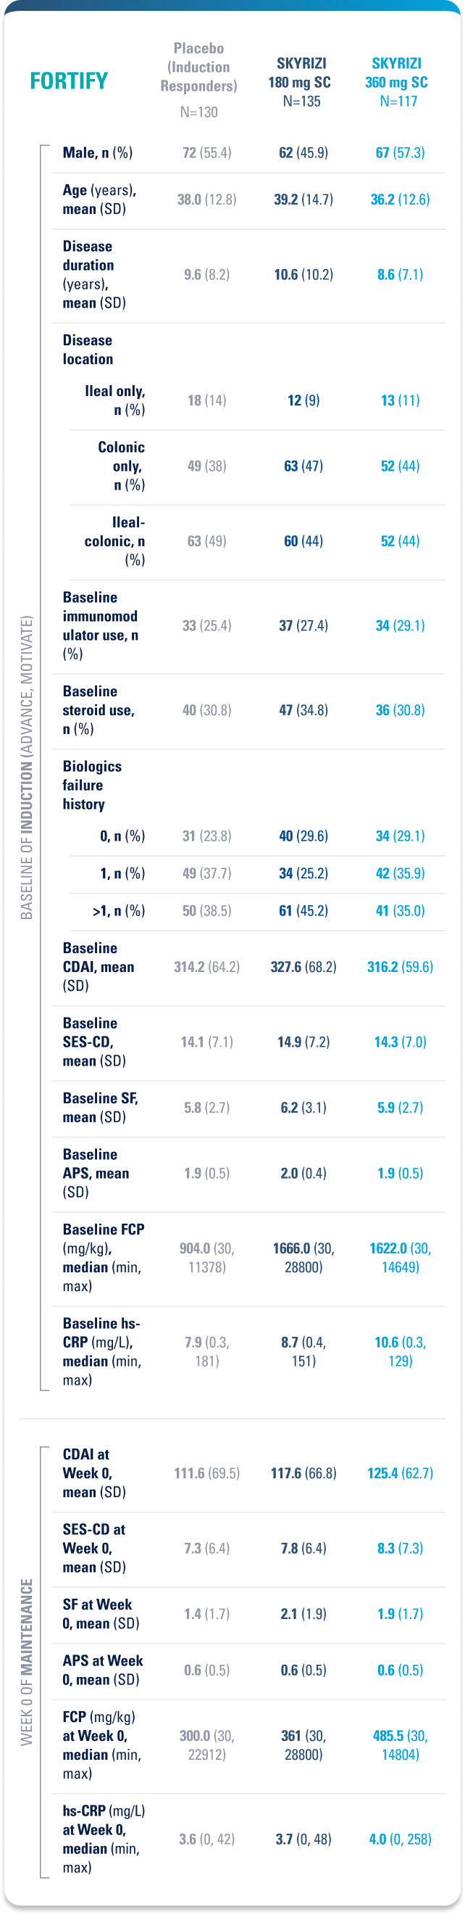
Task: Select the Disease duration row label
Action: click(x=93, y=274)
